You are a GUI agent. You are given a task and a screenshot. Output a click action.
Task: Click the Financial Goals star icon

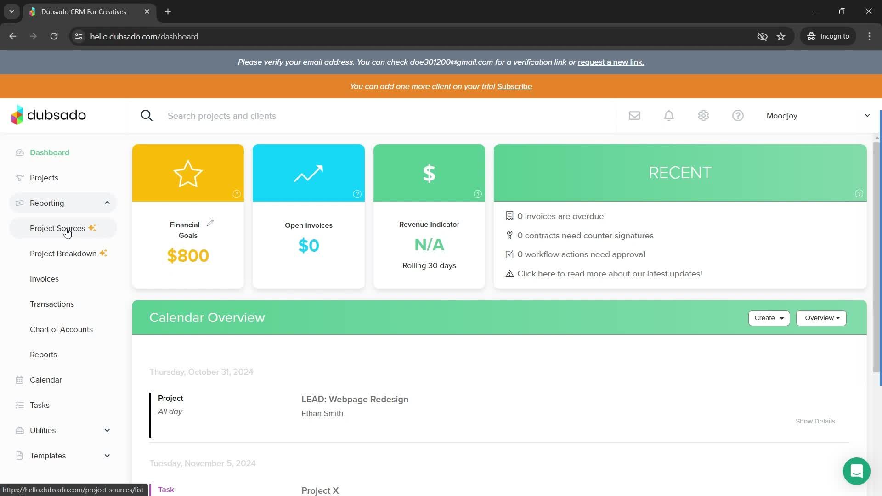click(188, 174)
